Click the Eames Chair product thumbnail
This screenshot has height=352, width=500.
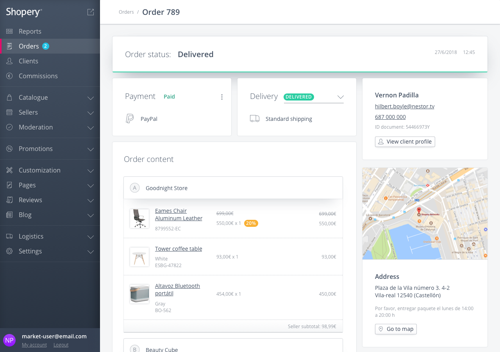(x=139, y=218)
